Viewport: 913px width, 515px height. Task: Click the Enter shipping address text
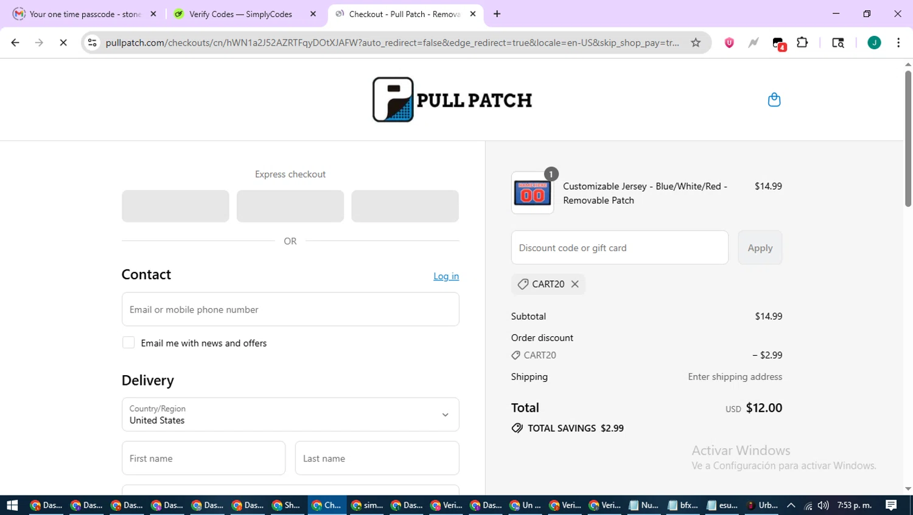click(735, 377)
